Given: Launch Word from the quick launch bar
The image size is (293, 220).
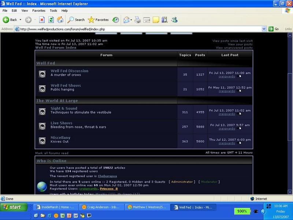Looking at the screenshot, I should [76, 216].
